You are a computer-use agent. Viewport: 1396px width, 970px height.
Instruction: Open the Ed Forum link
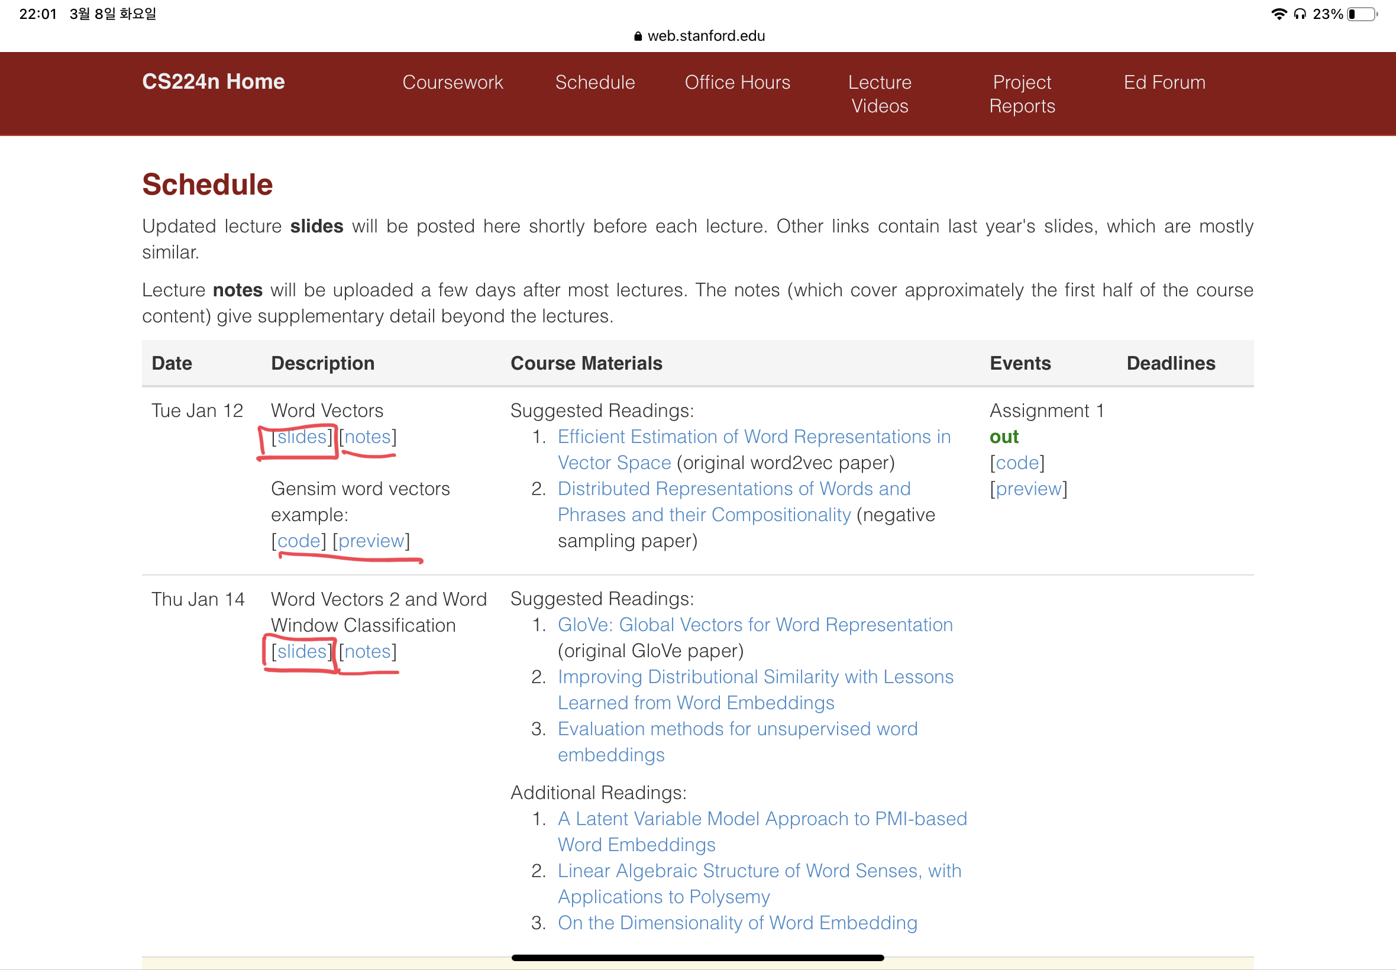point(1164,83)
